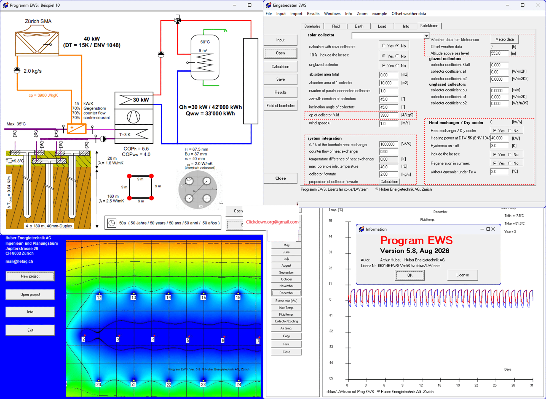
Task: Click OK in the Information dialog
Action: coord(410,275)
